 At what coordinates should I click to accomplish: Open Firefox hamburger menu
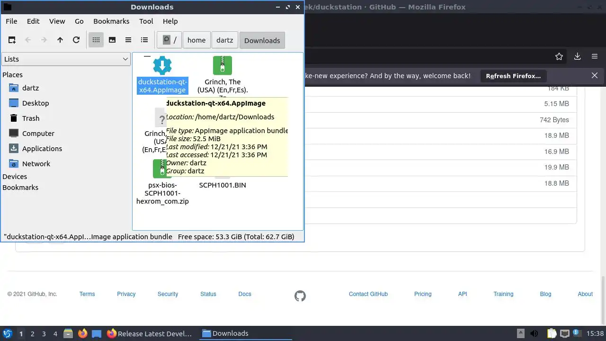(x=595, y=56)
